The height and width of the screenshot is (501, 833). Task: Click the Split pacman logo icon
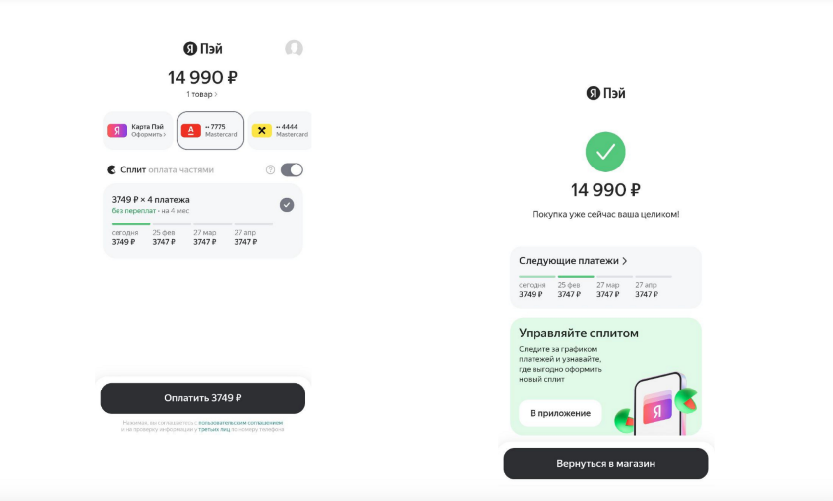click(x=112, y=170)
